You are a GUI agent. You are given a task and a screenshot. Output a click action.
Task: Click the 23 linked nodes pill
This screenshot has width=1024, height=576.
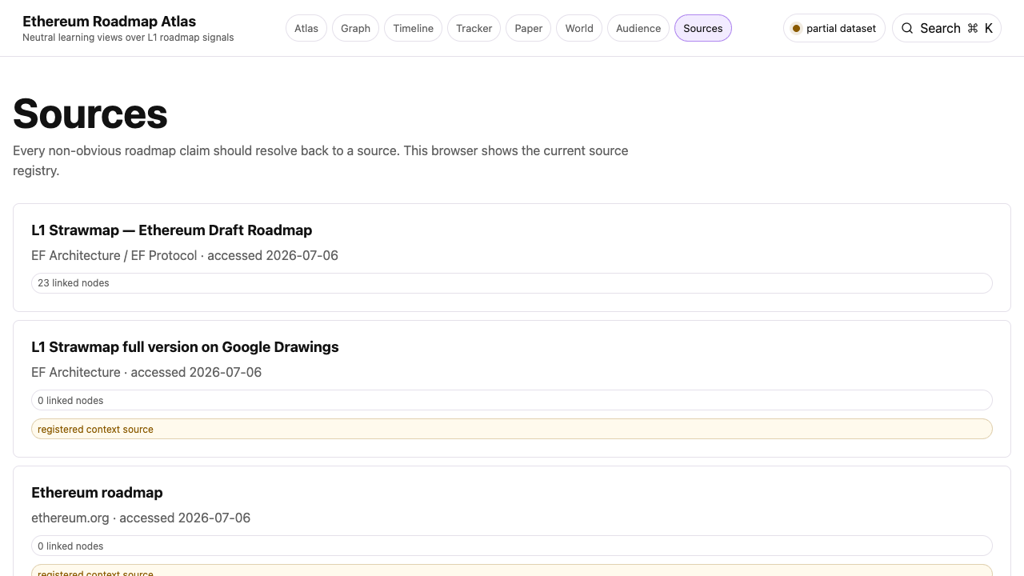(x=512, y=283)
